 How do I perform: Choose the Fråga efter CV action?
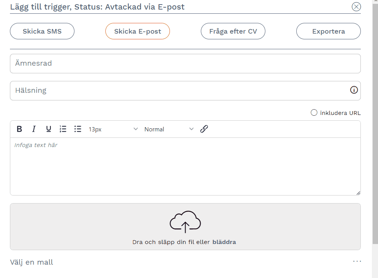tap(233, 31)
